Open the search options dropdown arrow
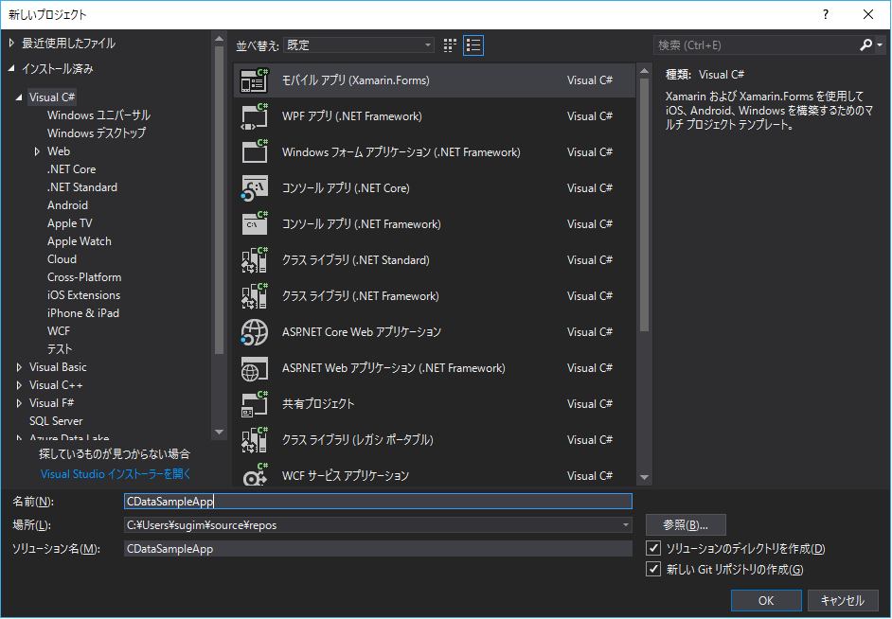 [x=880, y=44]
